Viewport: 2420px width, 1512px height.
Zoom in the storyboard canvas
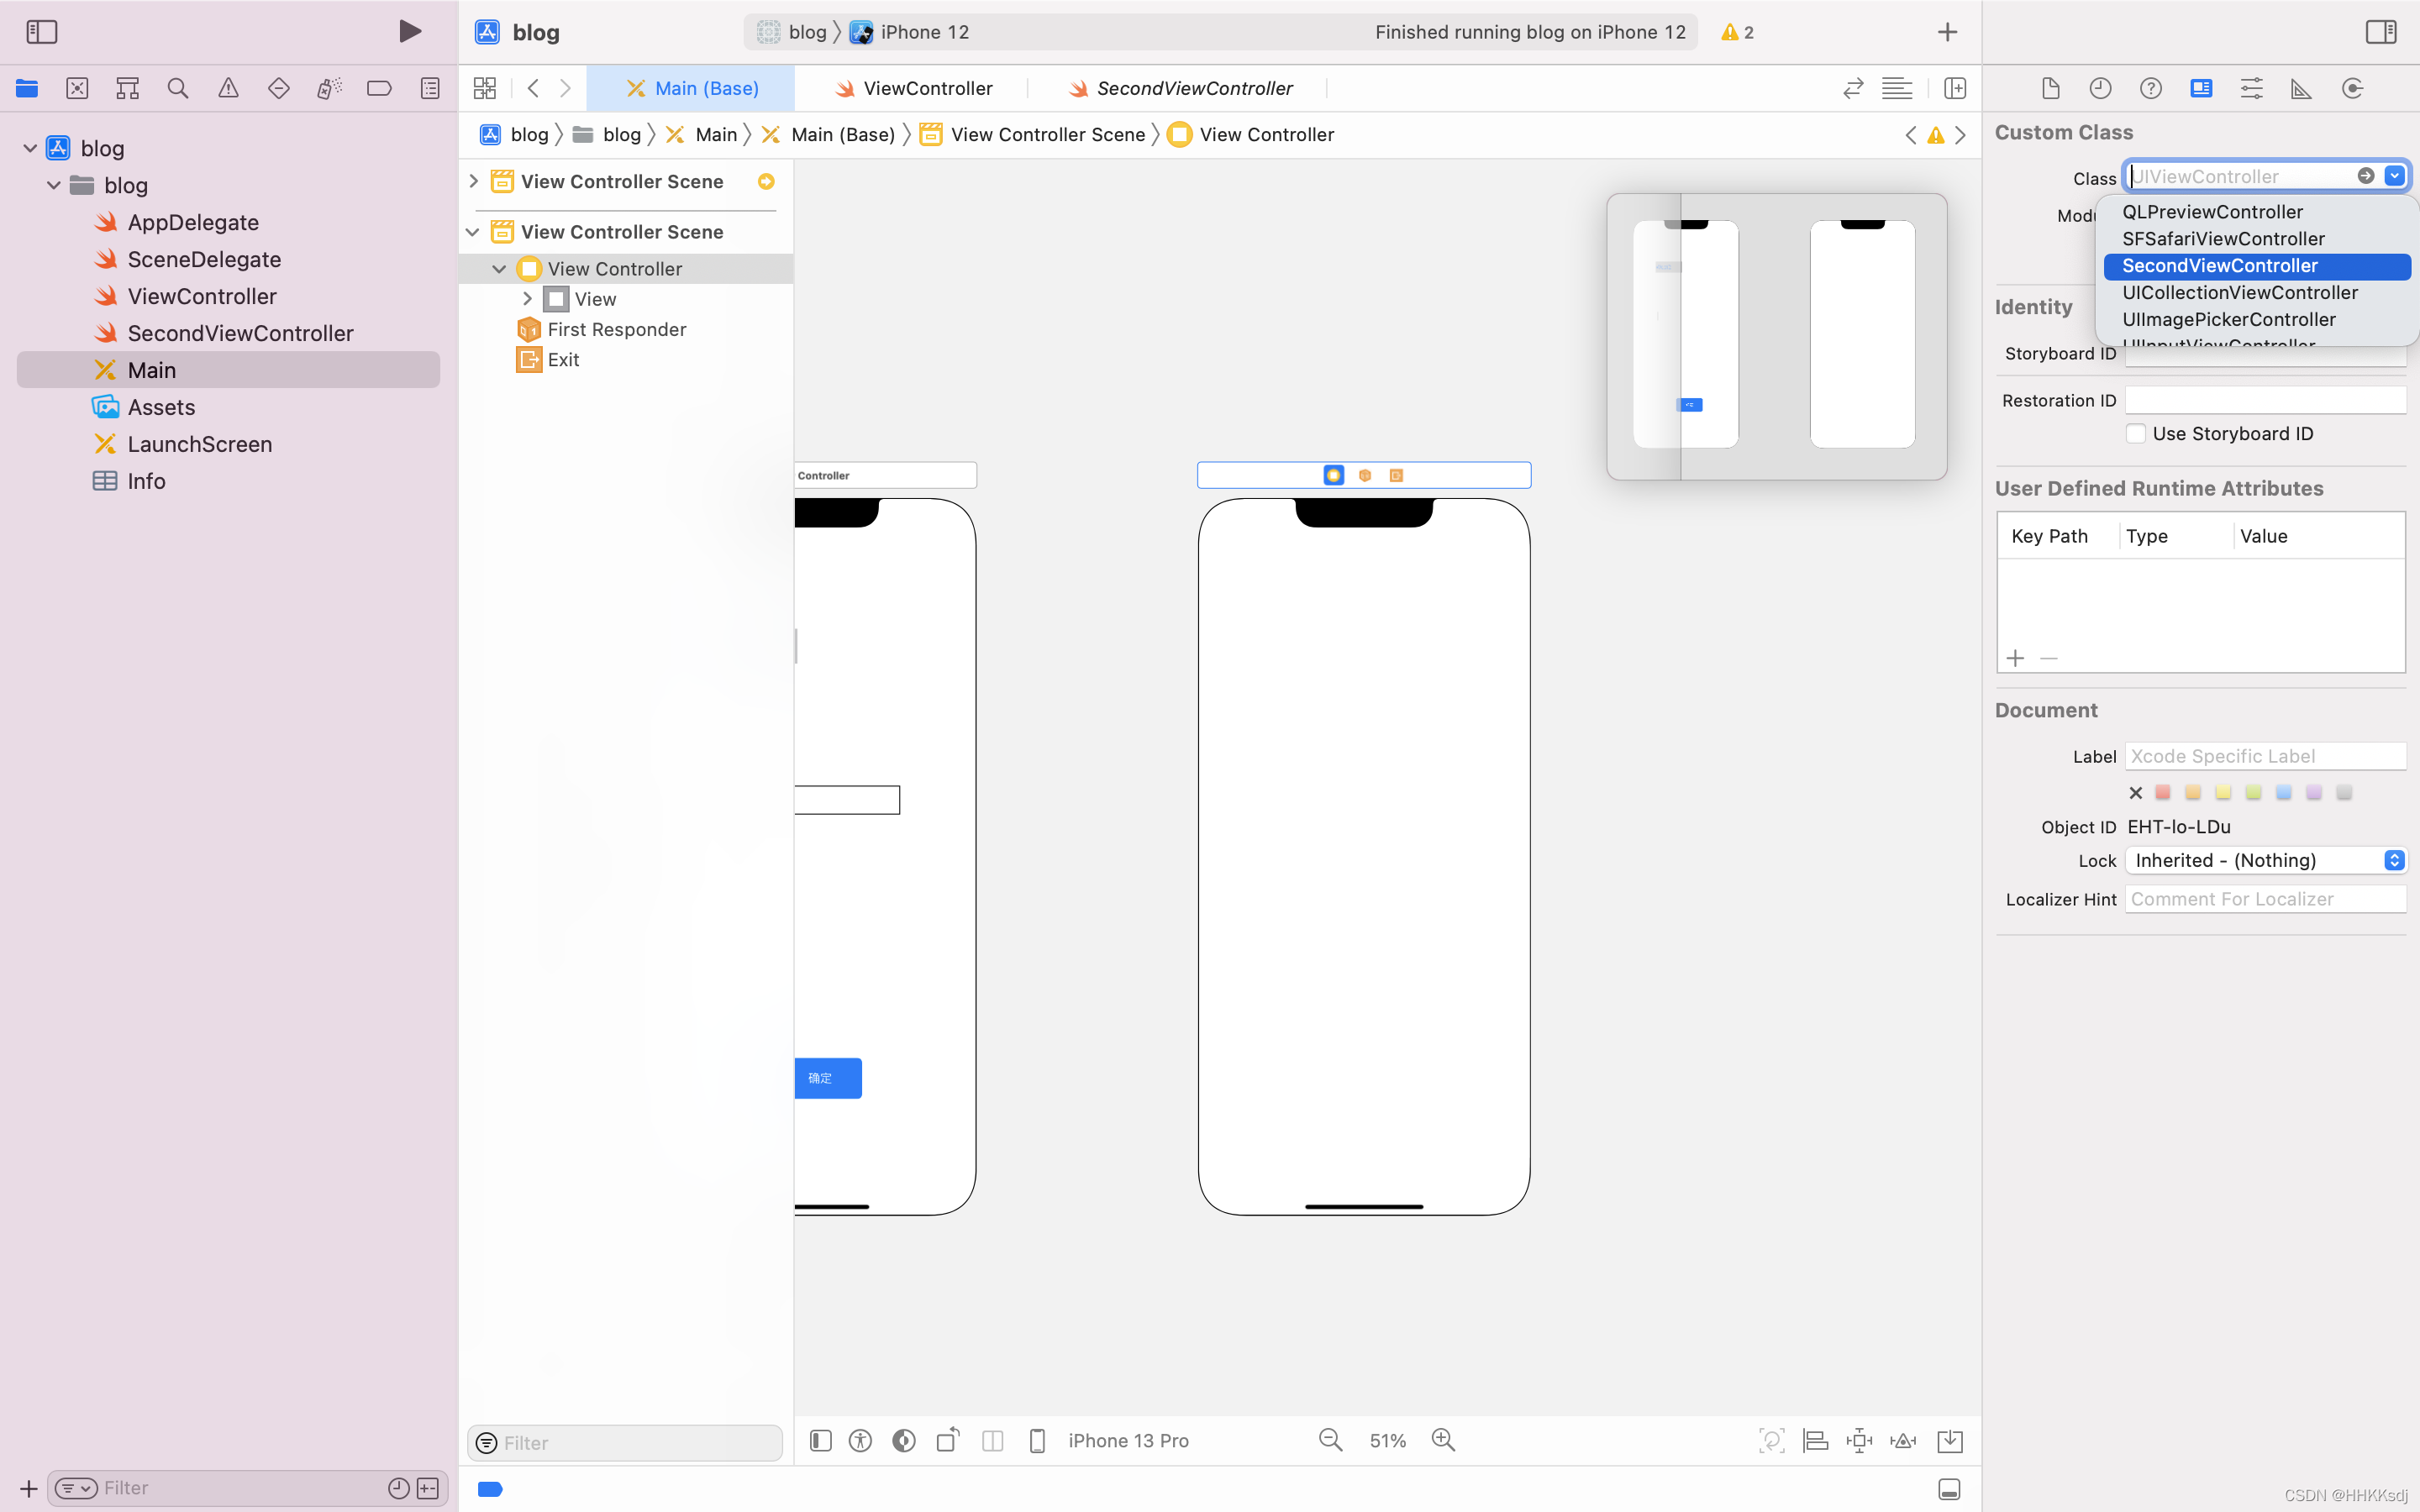(x=1443, y=1440)
